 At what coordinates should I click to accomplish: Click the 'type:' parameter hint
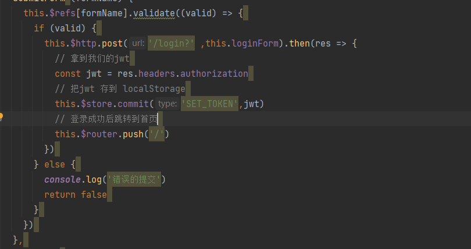point(167,104)
